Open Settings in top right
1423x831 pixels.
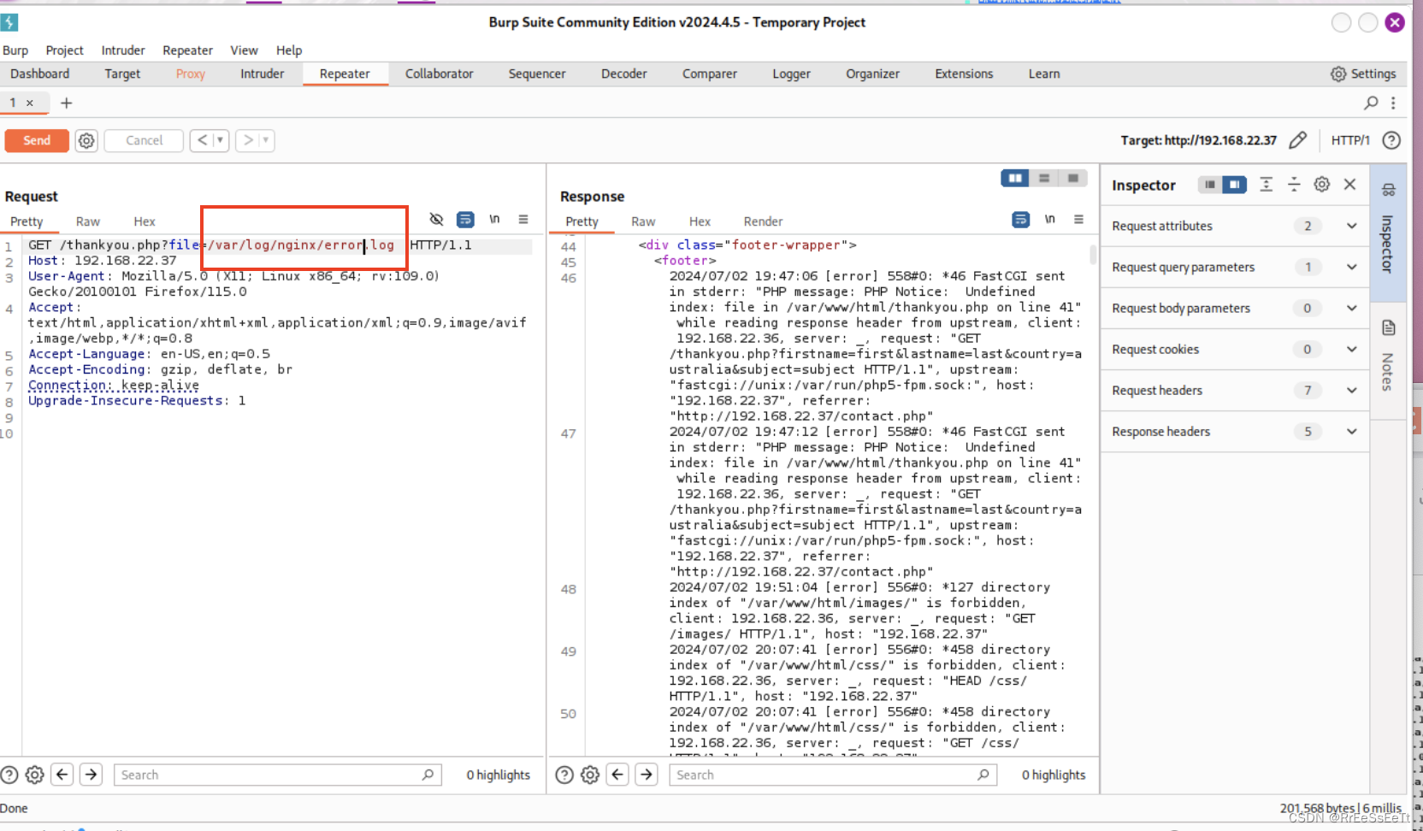[1363, 74]
